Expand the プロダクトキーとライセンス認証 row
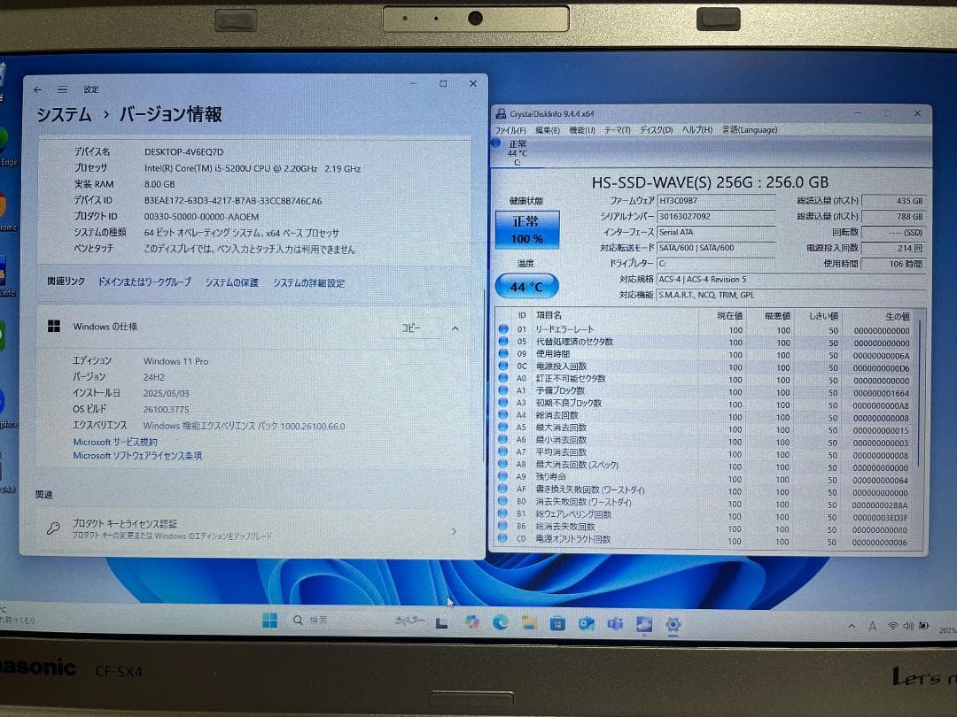The width and height of the screenshot is (957, 717). tap(453, 529)
